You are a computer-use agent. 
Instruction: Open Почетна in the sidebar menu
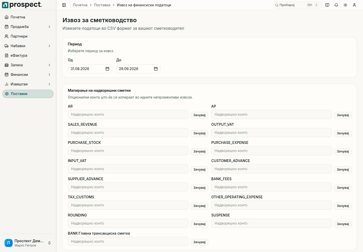coord(28,17)
